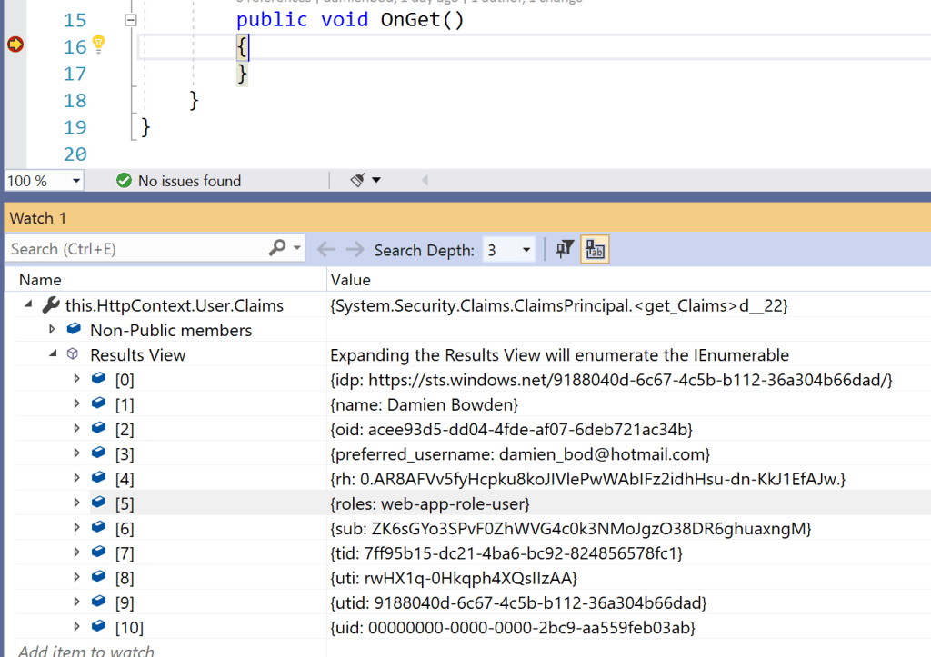Image resolution: width=931 pixels, height=657 pixels.
Task: Select the uti rwHX1q claim value
Action: (454, 579)
